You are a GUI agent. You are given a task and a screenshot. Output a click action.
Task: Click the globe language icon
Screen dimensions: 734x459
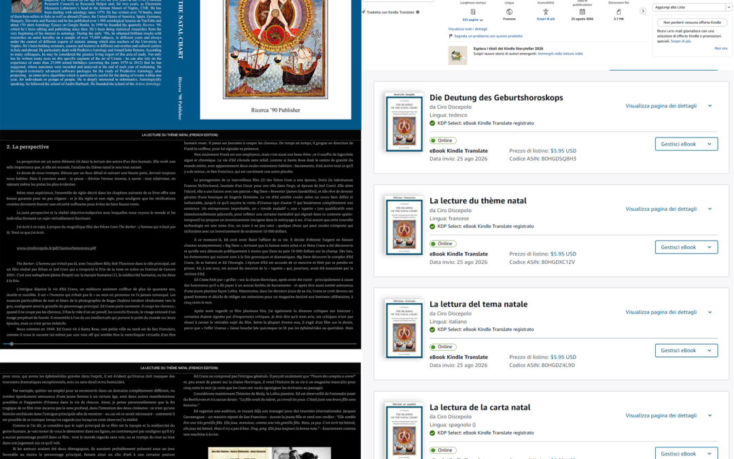point(509,12)
